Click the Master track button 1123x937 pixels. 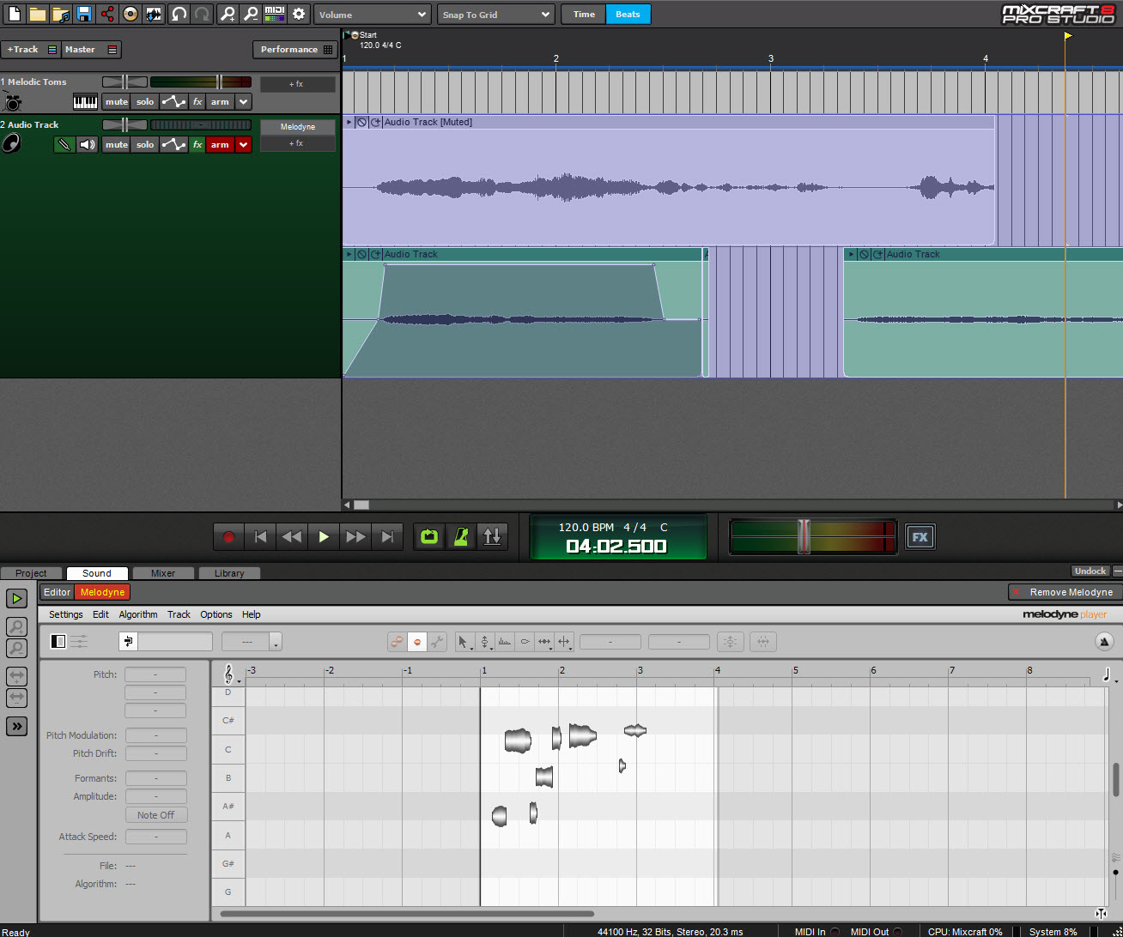point(91,50)
